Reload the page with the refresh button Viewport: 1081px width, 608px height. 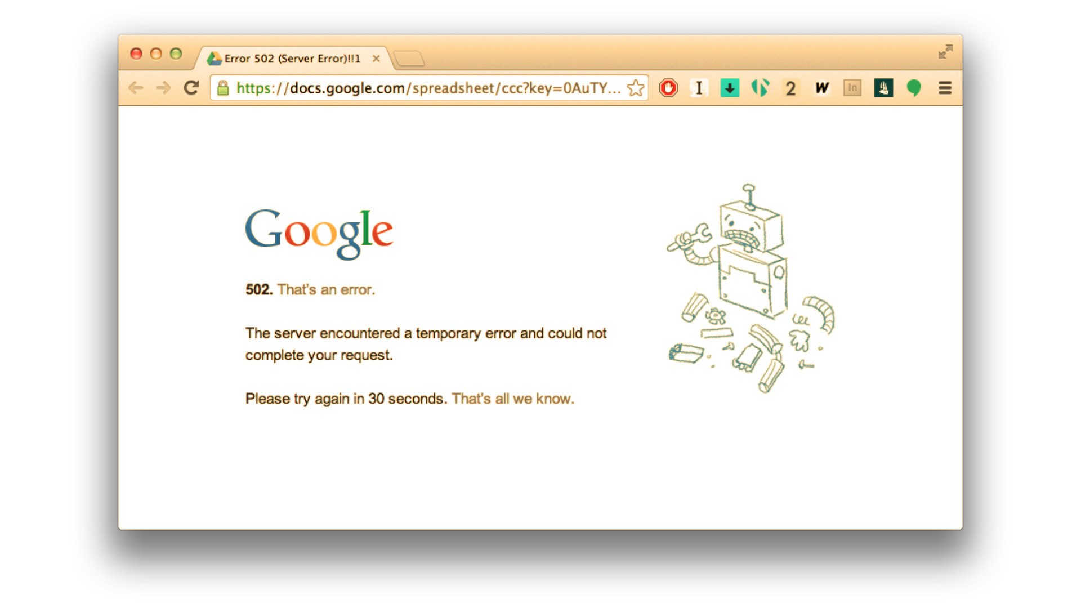(191, 88)
